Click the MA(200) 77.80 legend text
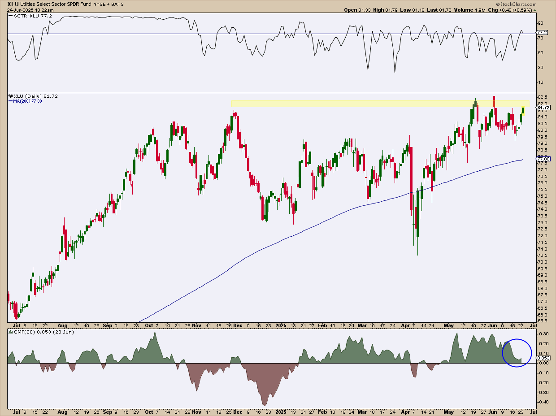Viewport: 556px width, 416px height. coord(28,102)
